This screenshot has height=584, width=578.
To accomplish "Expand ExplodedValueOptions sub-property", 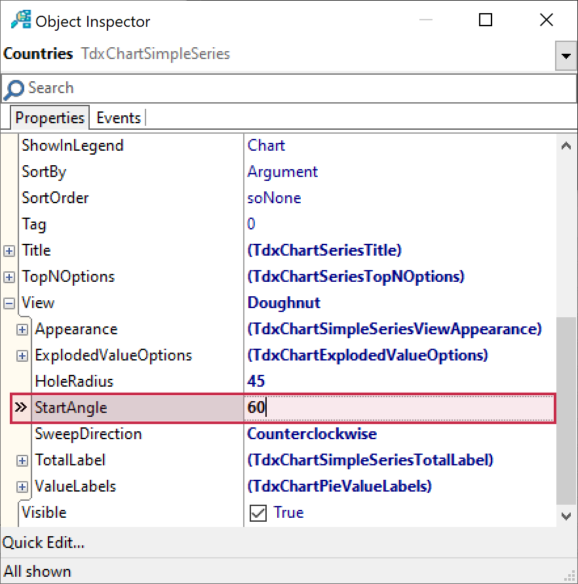I will (x=22, y=355).
